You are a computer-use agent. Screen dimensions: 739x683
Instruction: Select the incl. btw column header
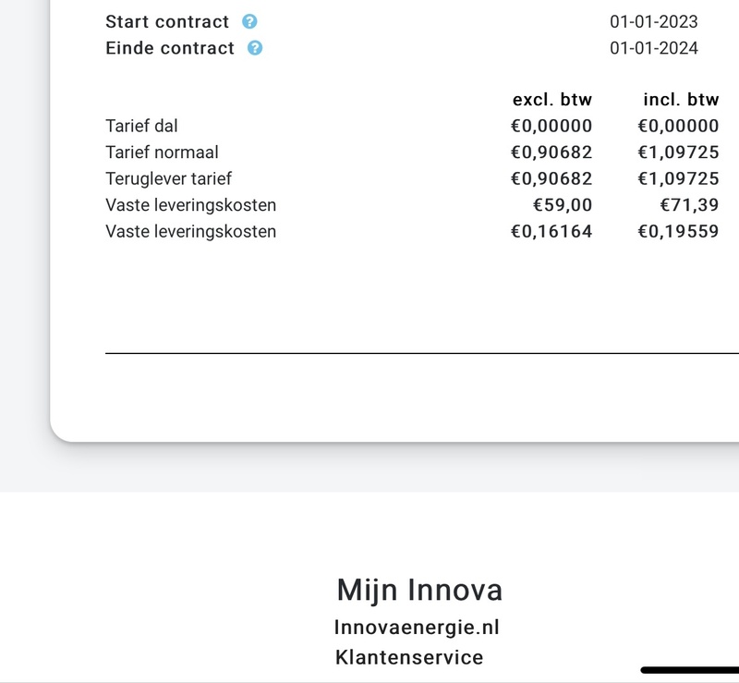click(x=681, y=100)
